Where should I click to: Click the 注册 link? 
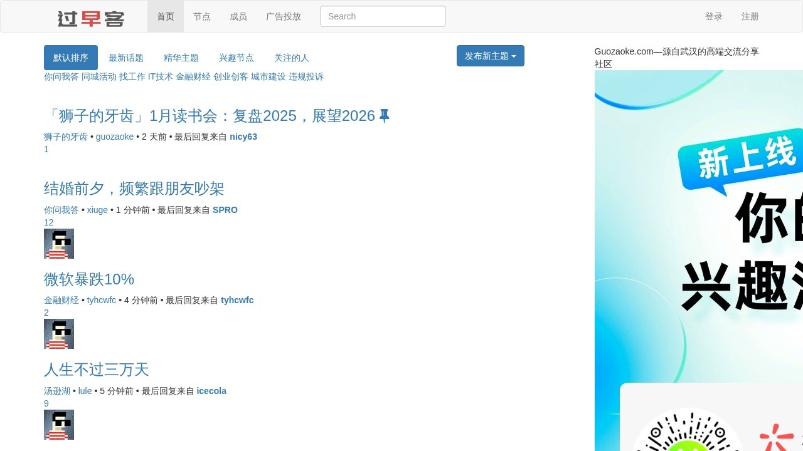coord(750,16)
